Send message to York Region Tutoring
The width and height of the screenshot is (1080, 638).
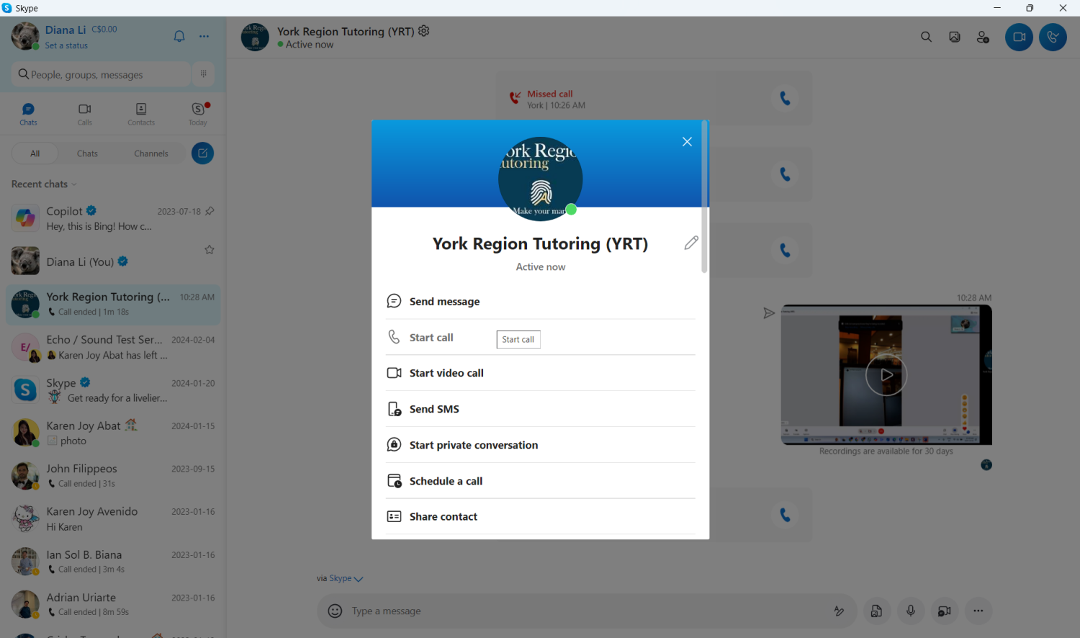click(540, 301)
